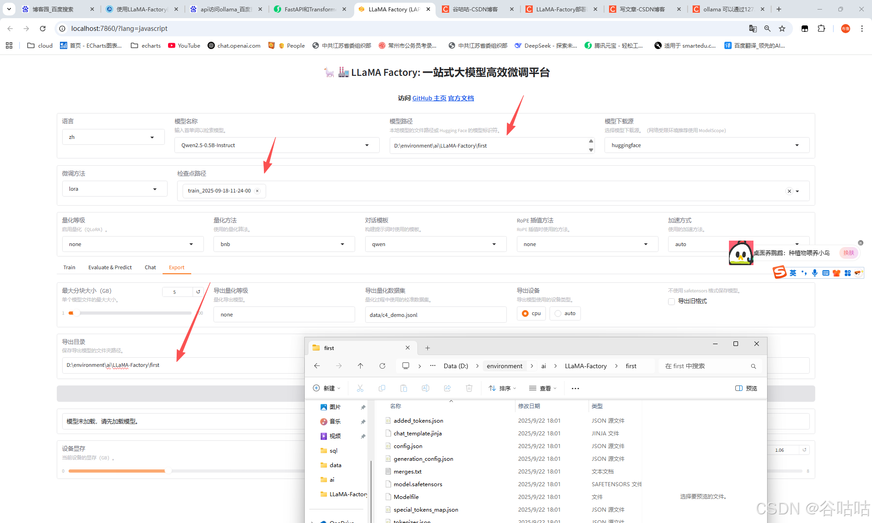Viewport: 872px width, 523px height.
Task: Click the browser back arrow
Action: tap(10, 29)
